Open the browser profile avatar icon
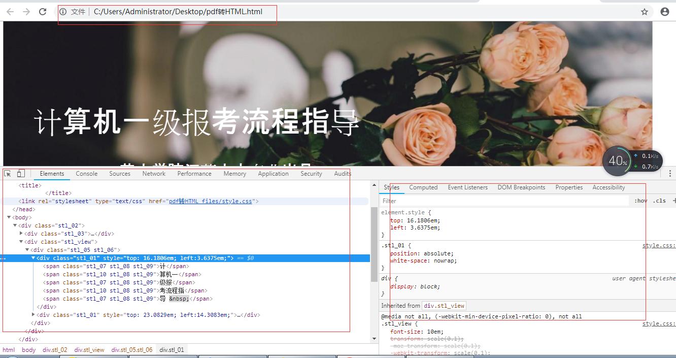 pos(665,11)
